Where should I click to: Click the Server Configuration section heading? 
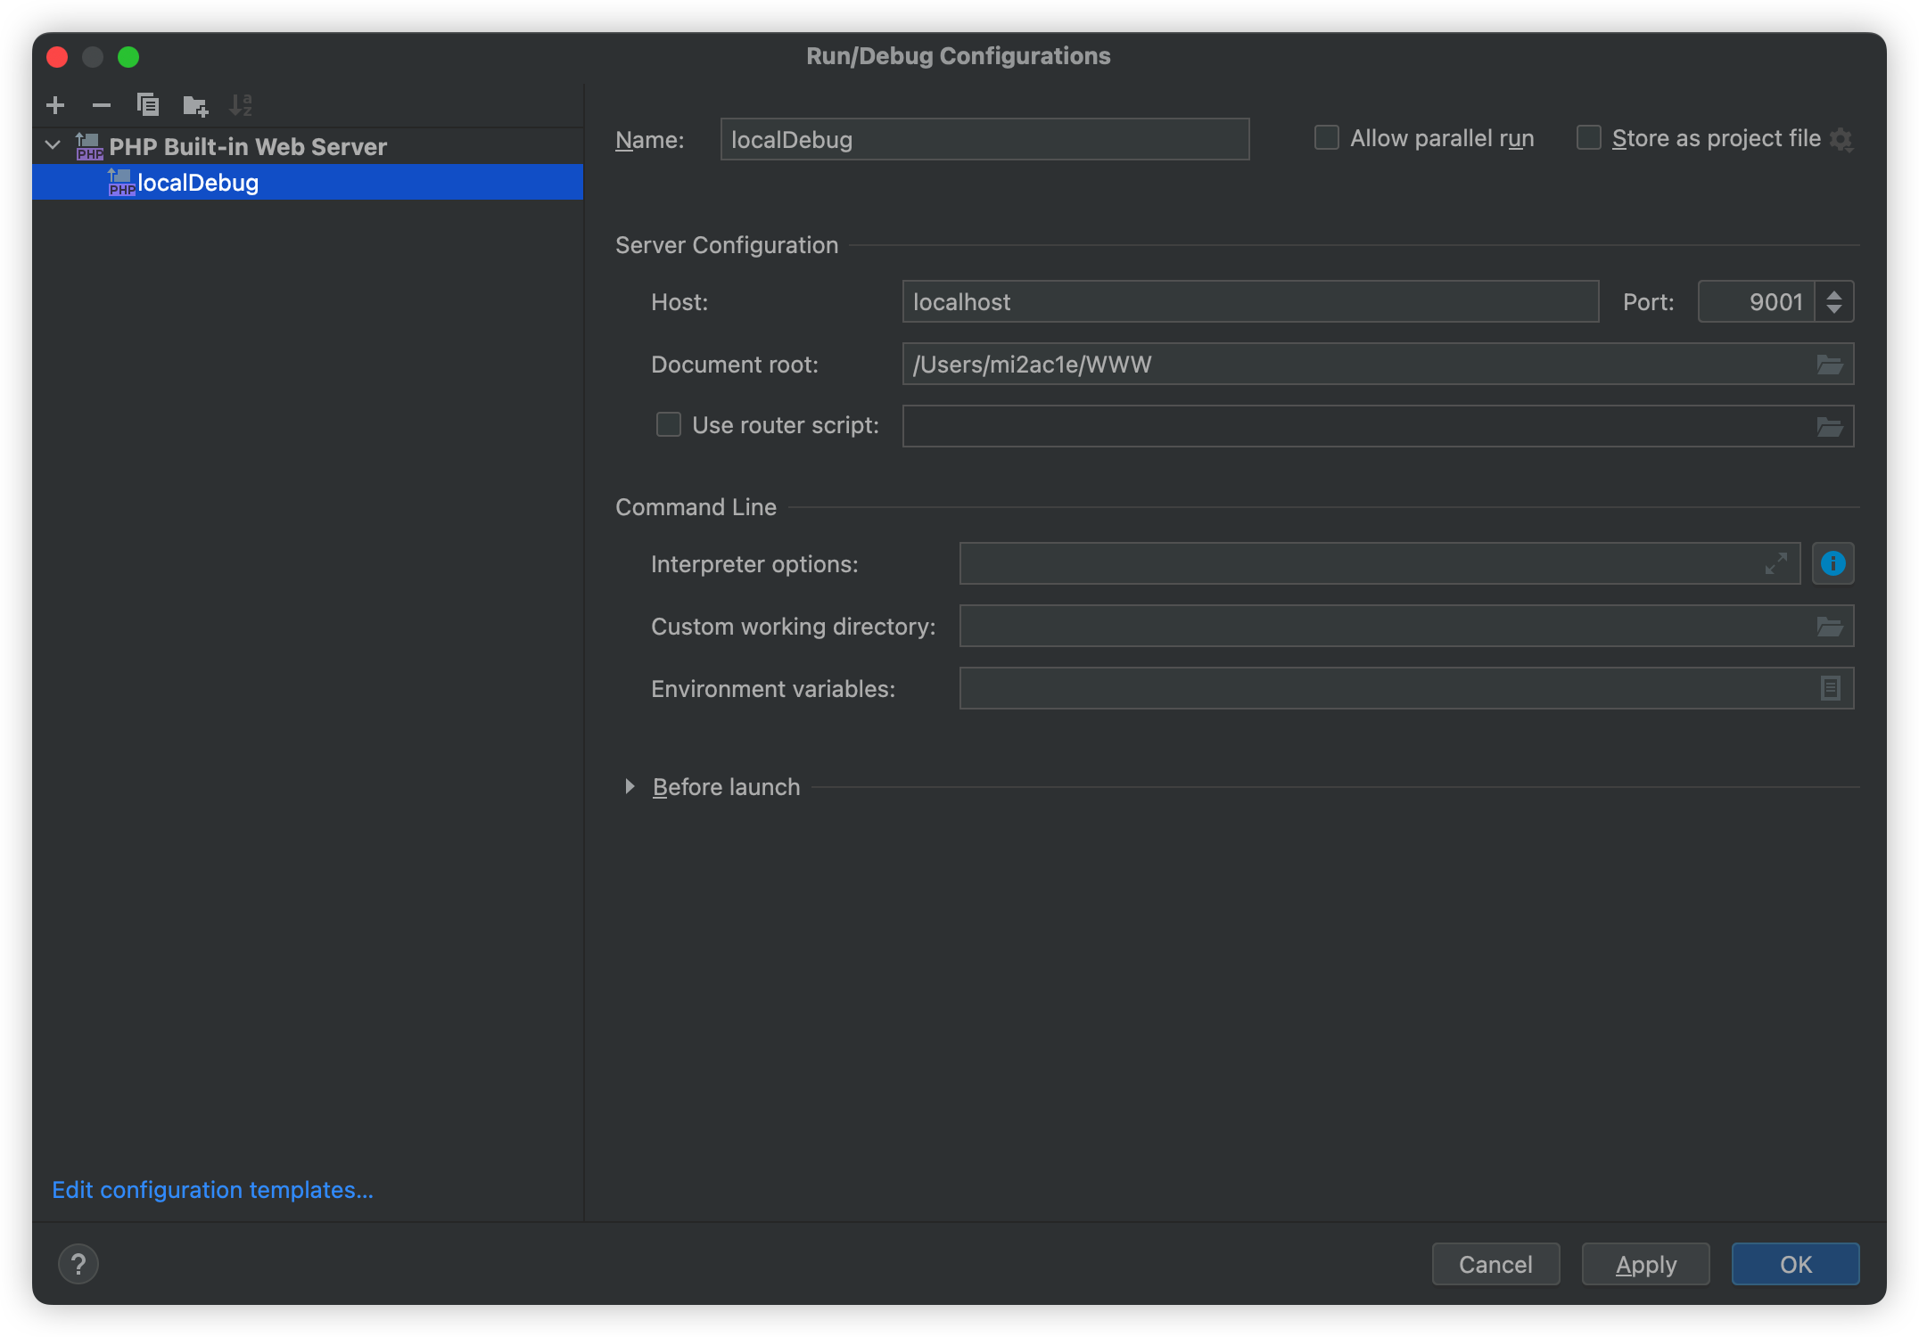[x=727, y=245]
